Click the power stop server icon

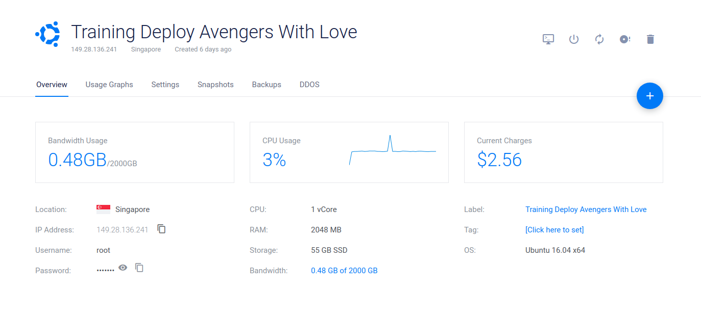(574, 39)
